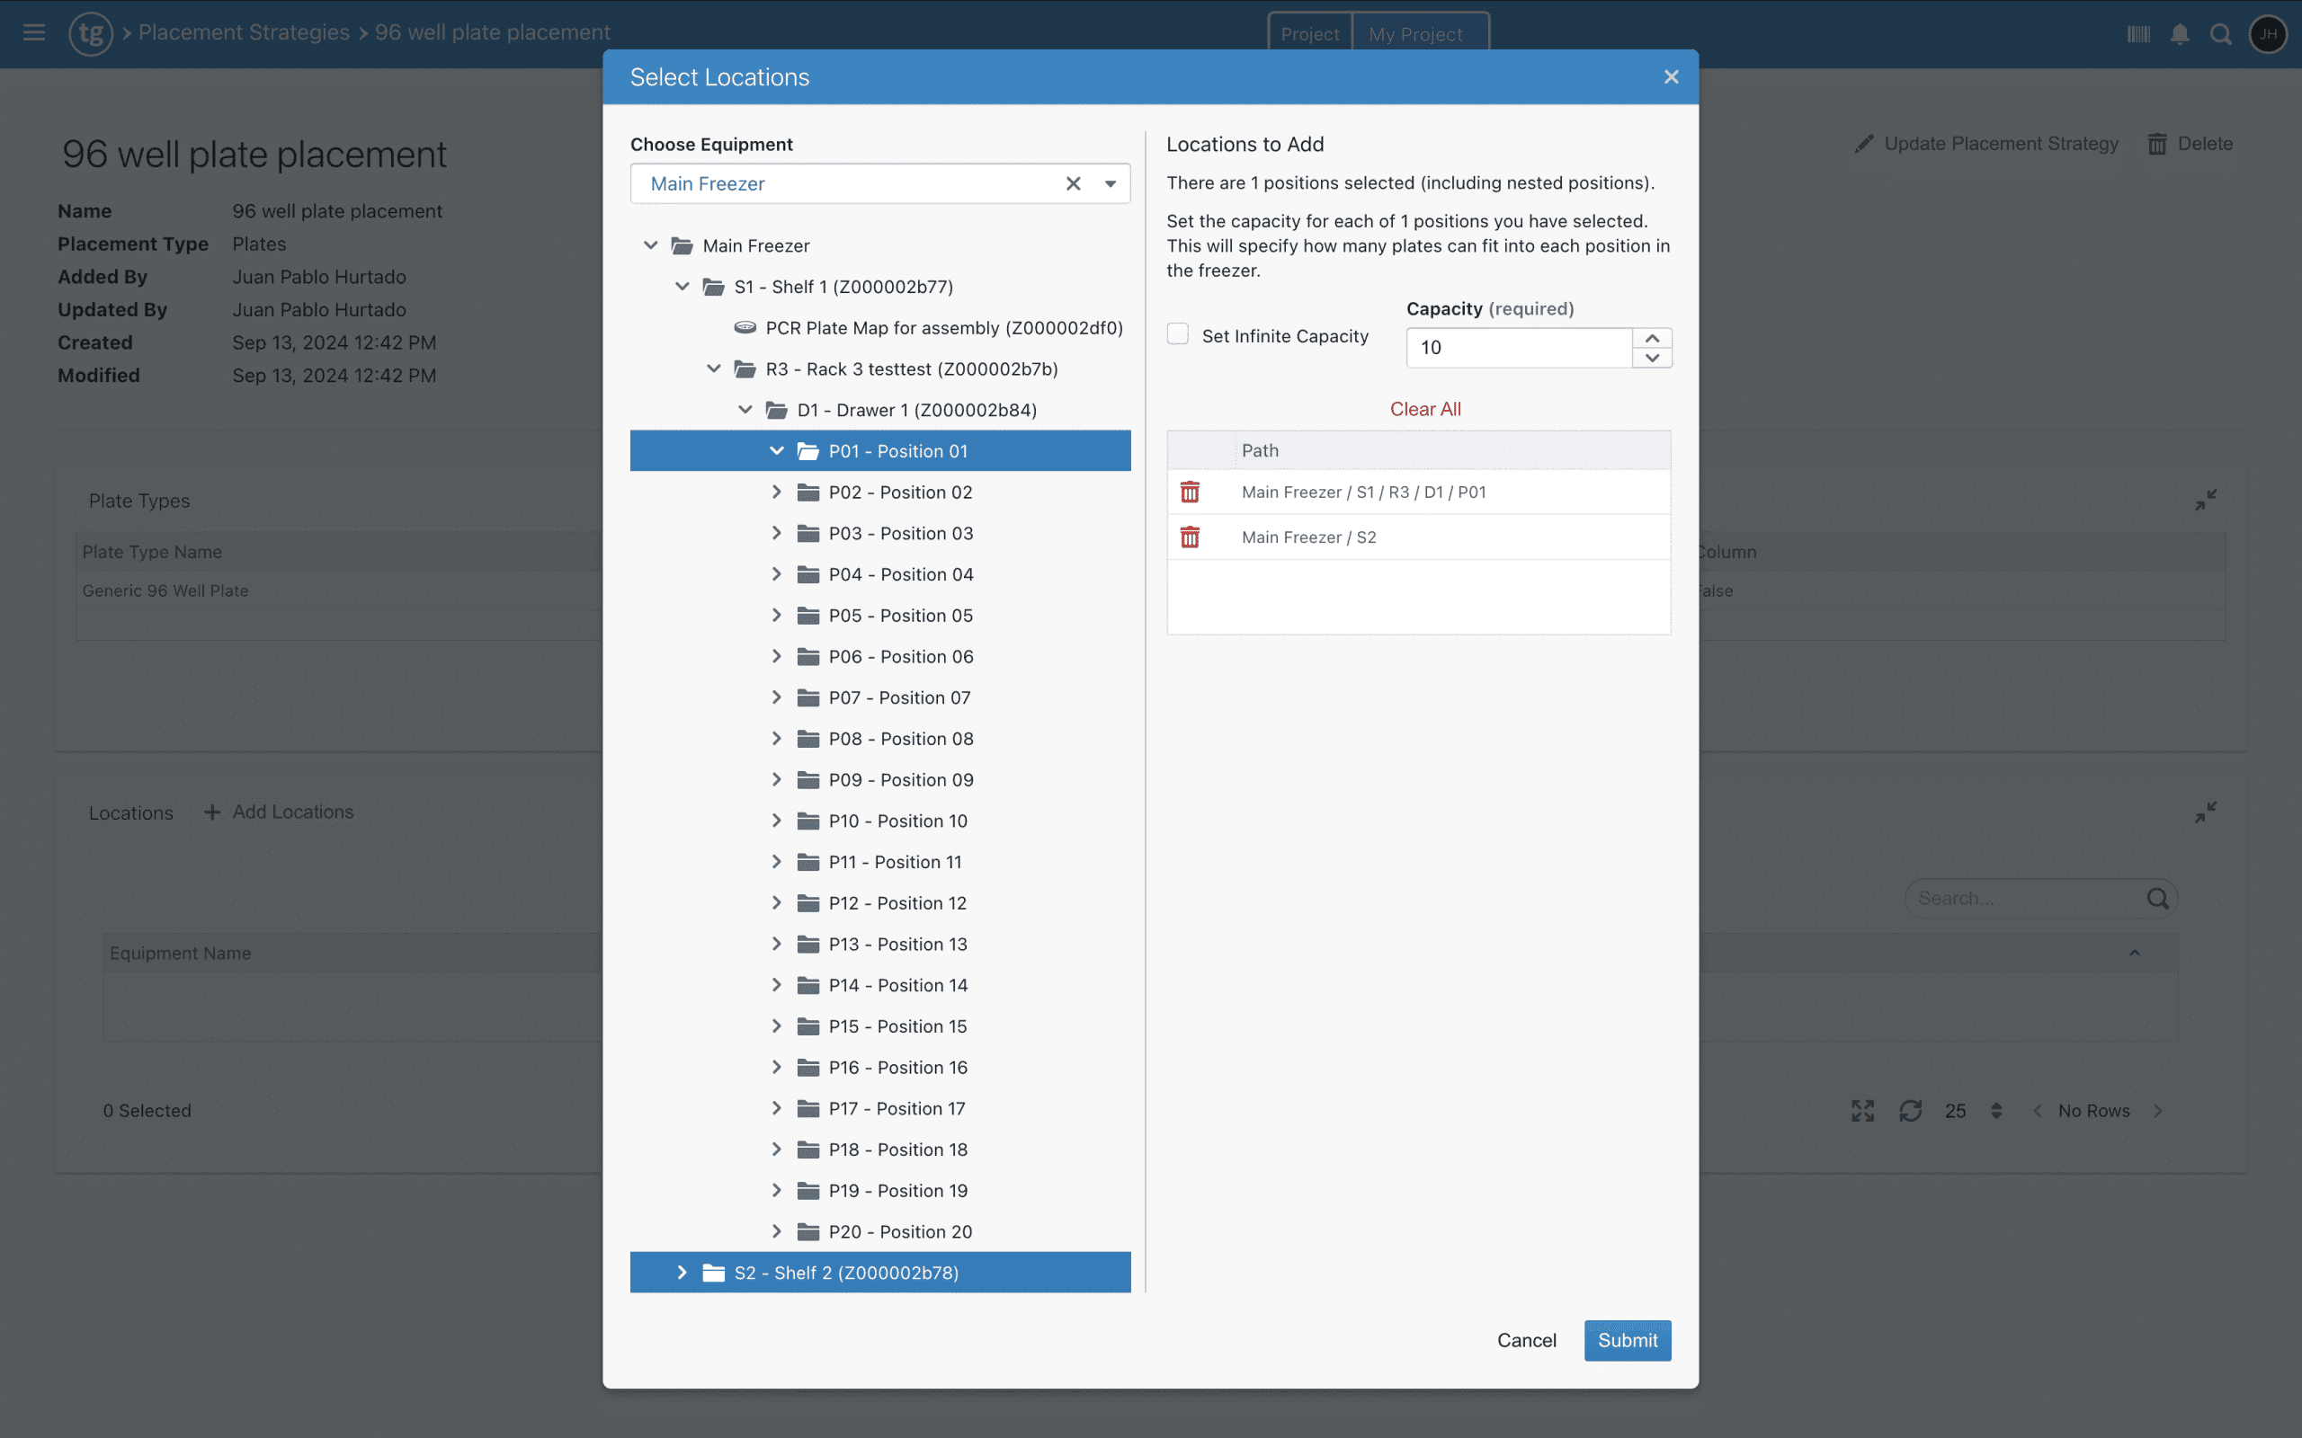Open the hamburger navigation menu
2302x1438 pixels.
click(x=33, y=33)
